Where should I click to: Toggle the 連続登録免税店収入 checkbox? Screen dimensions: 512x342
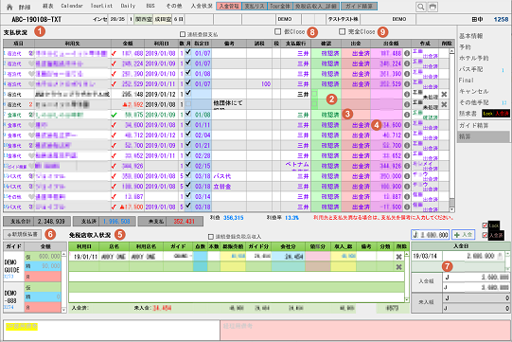coord(211,237)
